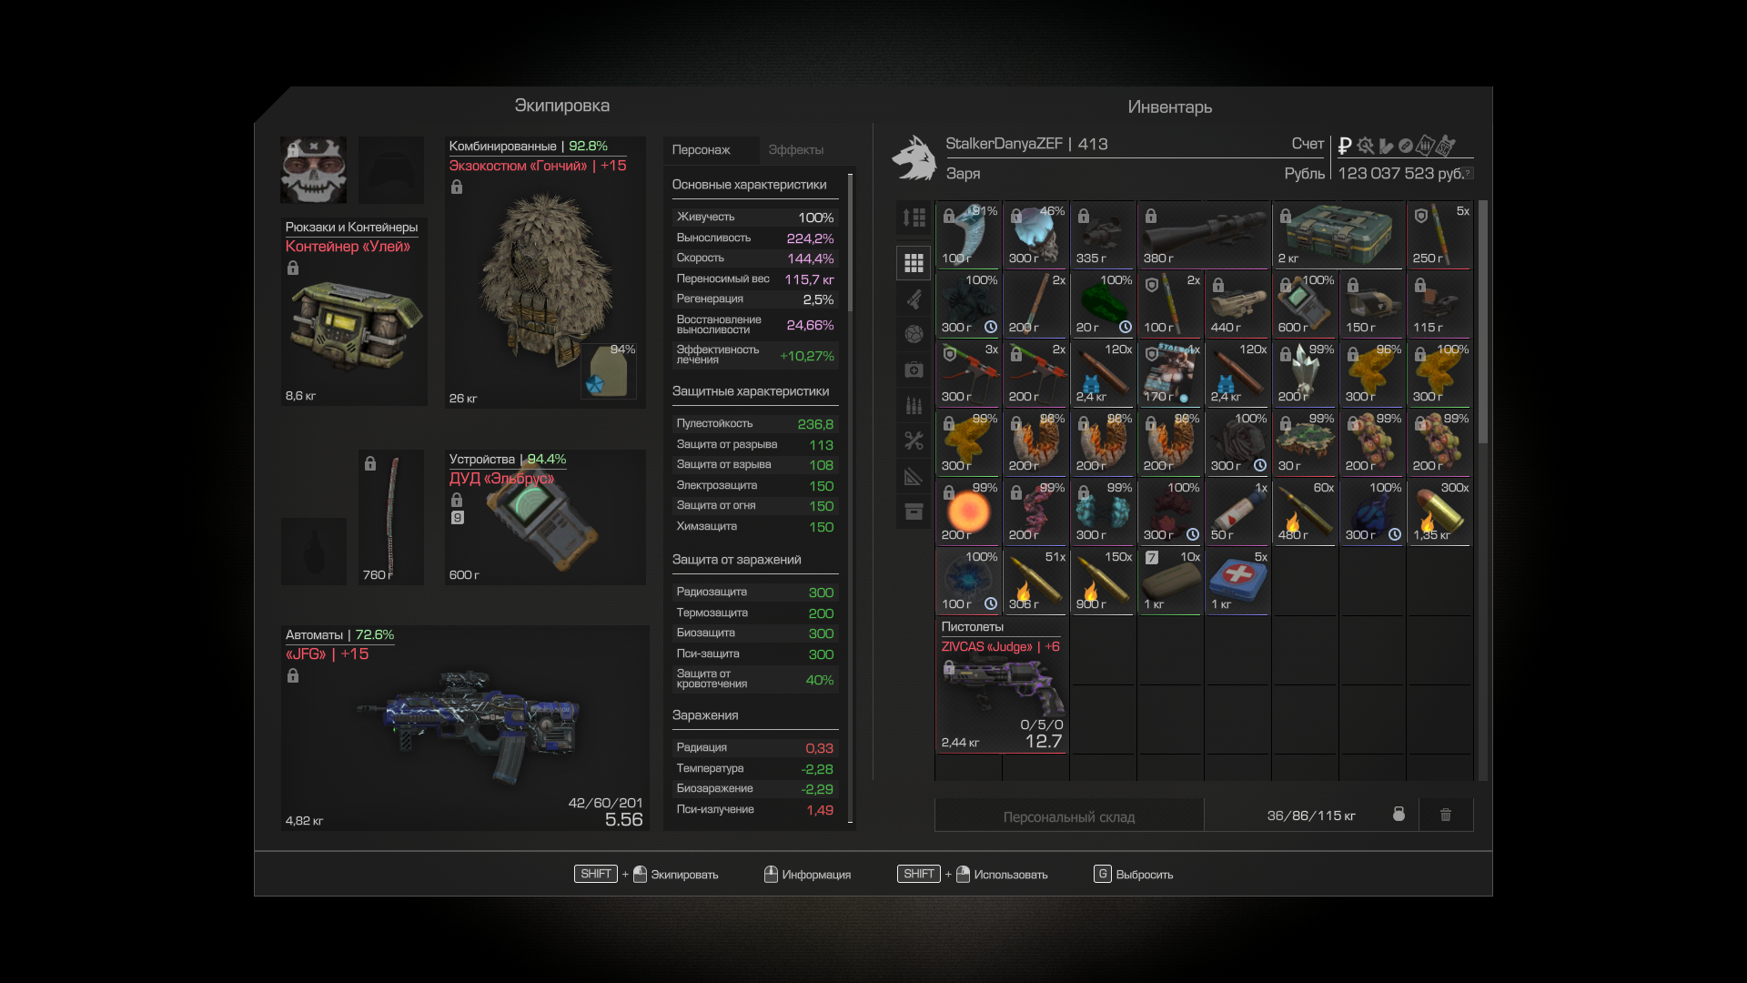The height and width of the screenshot is (983, 1747).
Task: Select the «JFG» assault rifle slot
Action: click(x=465, y=727)
